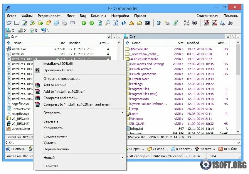Click the refresh document icon with green arrows
Image resolution: width=249 pixels, height=174 pixels.
pos(100,23)
